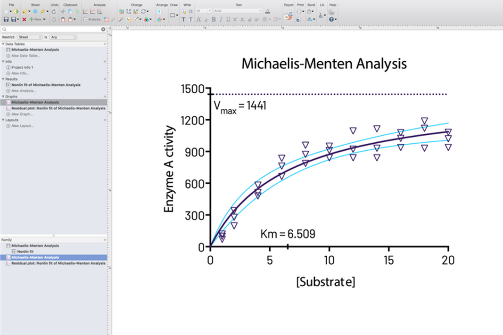Open the New sheet dropdown menu

[x=37, y=19]
